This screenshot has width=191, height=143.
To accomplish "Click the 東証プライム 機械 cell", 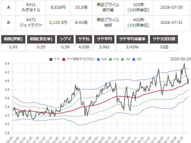I will point(108,23).
